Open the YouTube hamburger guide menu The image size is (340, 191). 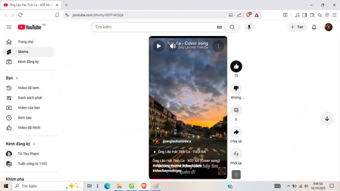click(9, 27)
